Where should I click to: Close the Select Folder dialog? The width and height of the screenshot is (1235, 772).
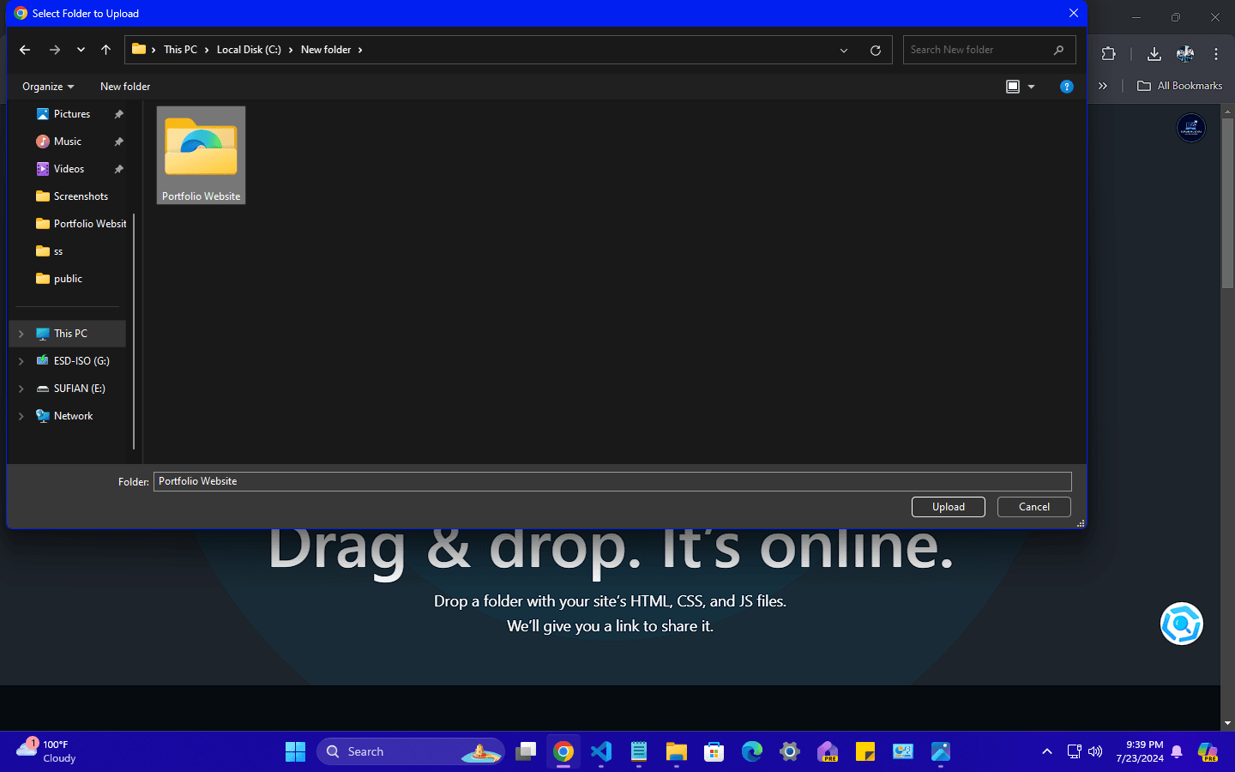[1073, 13]
